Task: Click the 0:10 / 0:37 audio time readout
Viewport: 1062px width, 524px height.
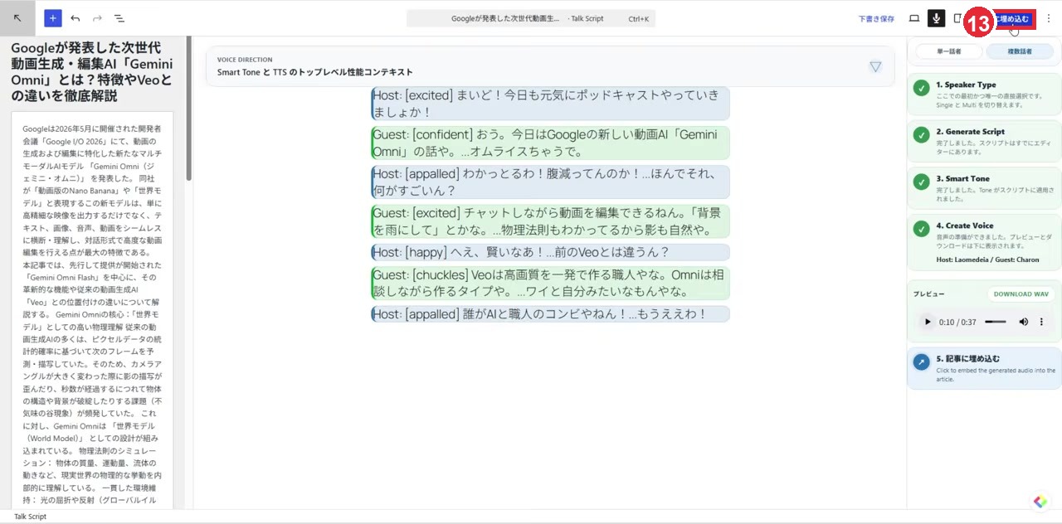Action: (x=957, y=322)
